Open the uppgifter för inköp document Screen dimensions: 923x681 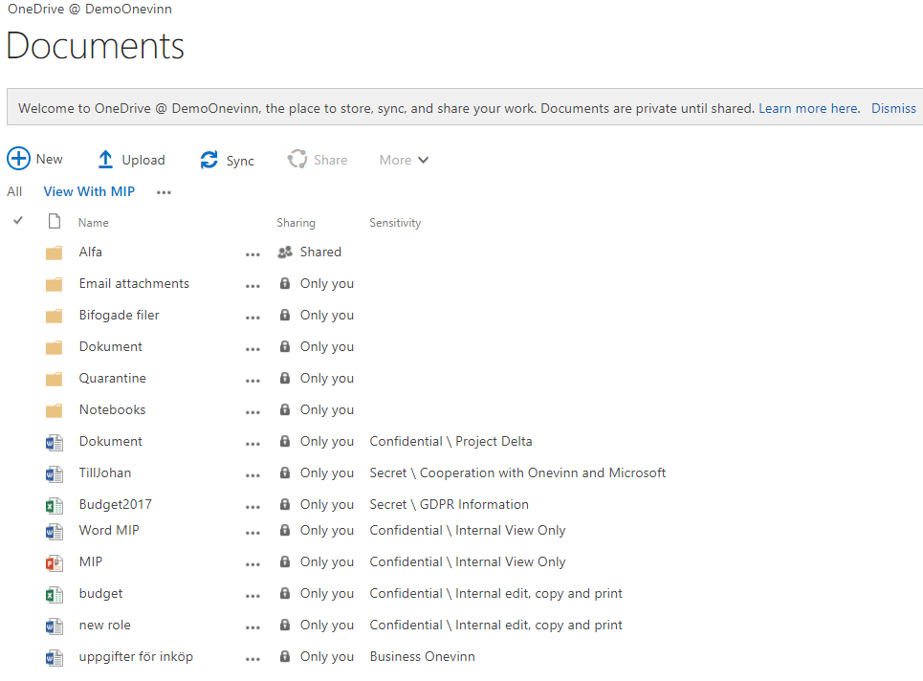[x=136, y=656]
